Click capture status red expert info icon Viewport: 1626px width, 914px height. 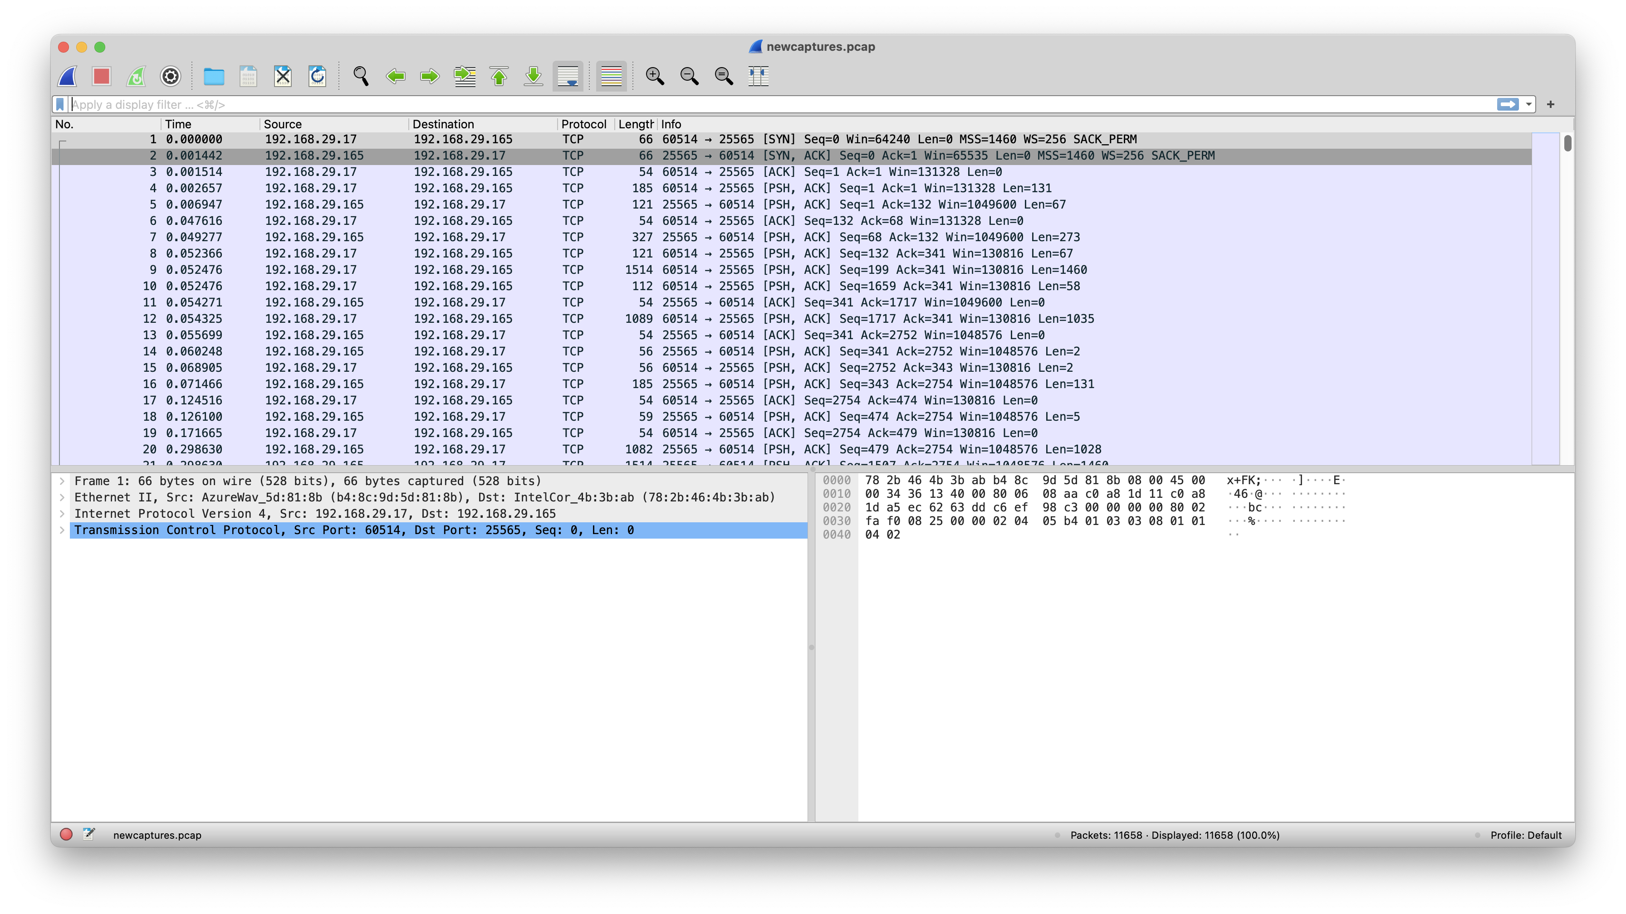point(66,835)
